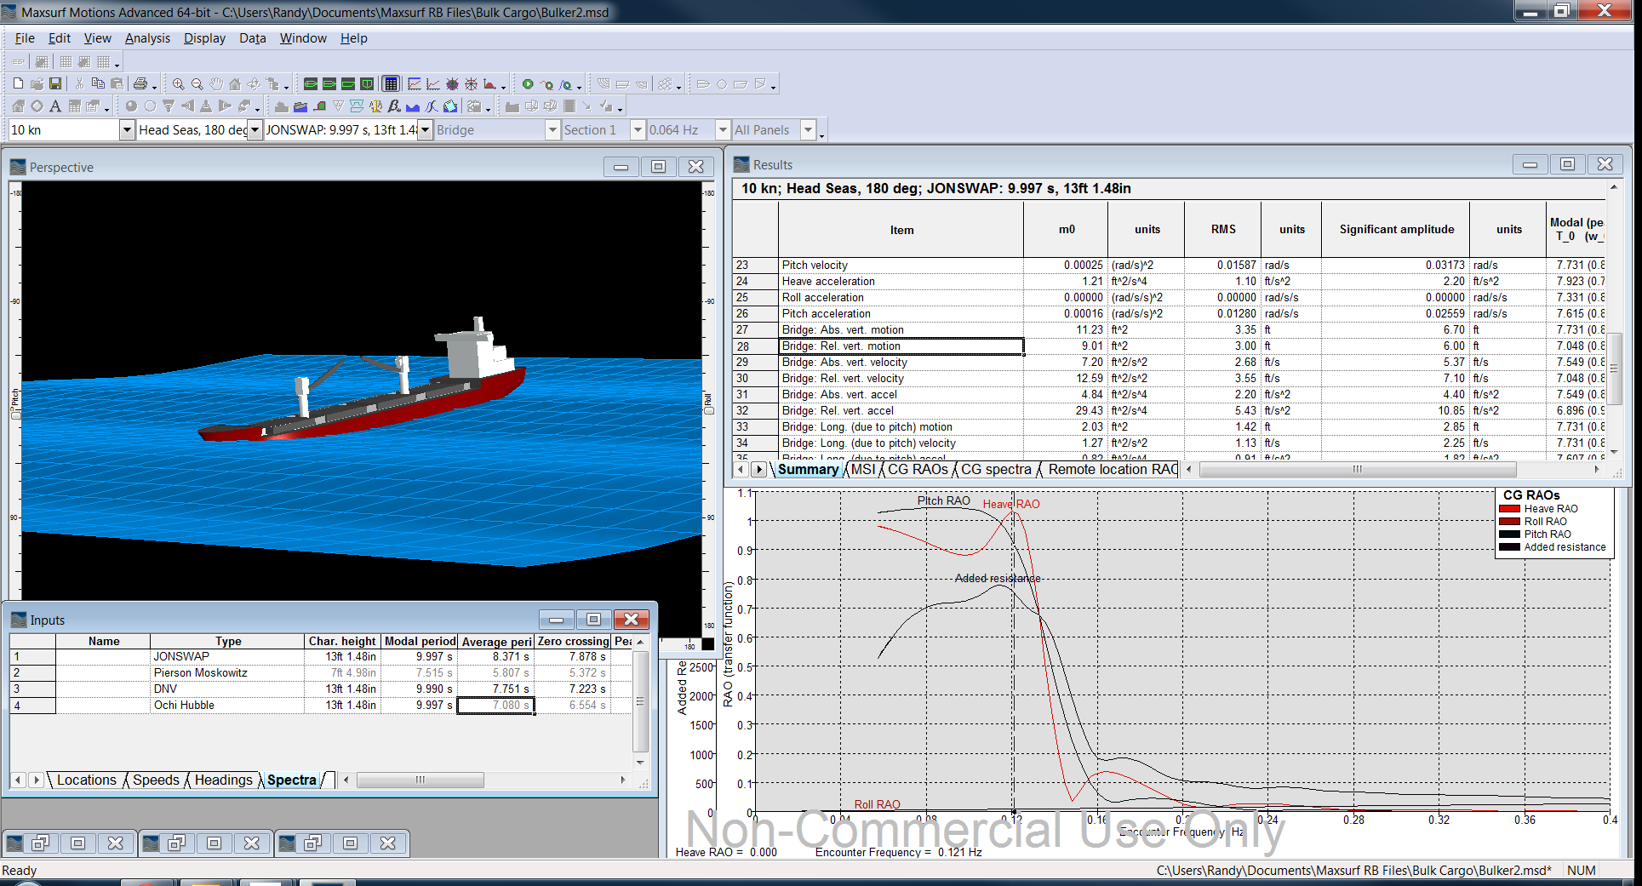Click the red wave animate icon
Image resolution: width=1642 pixels, height=886 pixels.
click(x=546, y=84)
